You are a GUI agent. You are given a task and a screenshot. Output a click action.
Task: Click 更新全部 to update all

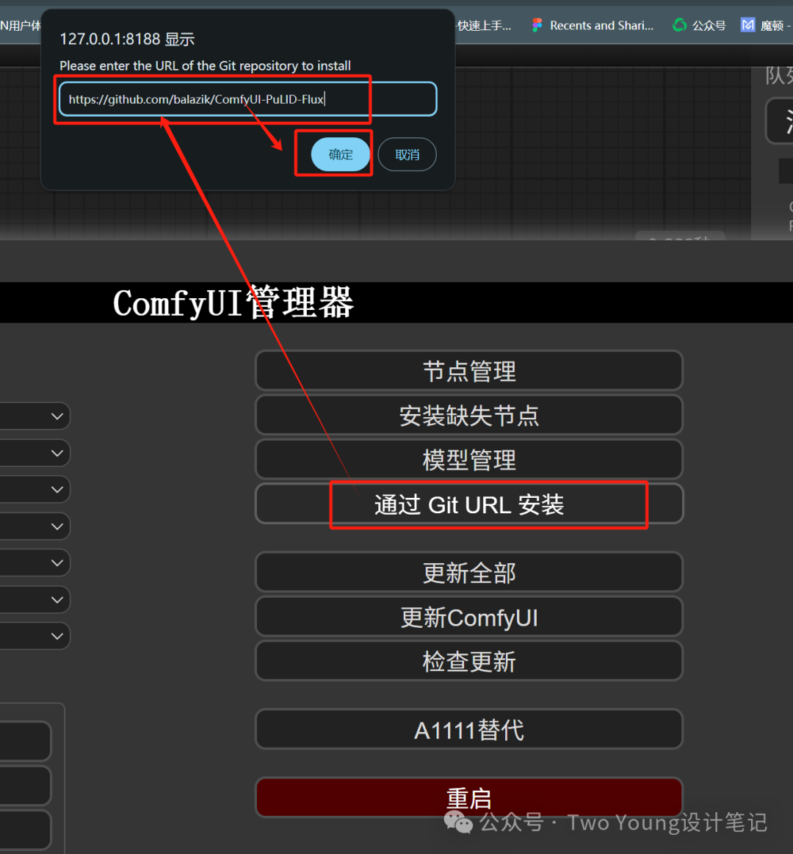469,573
